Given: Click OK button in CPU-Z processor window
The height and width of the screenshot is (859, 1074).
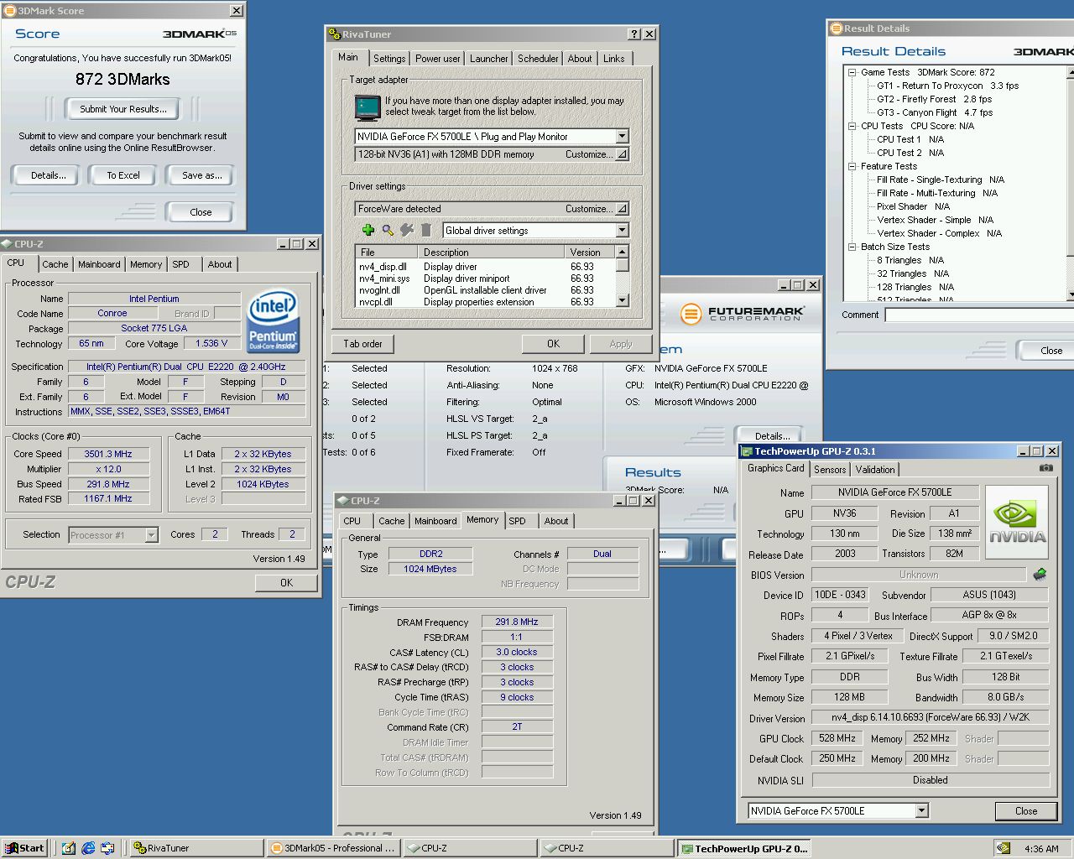Looking at the screenshot, I should tap(286, 582).
